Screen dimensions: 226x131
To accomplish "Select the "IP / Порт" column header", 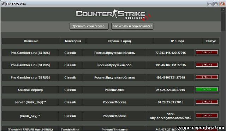I will 177,41.
